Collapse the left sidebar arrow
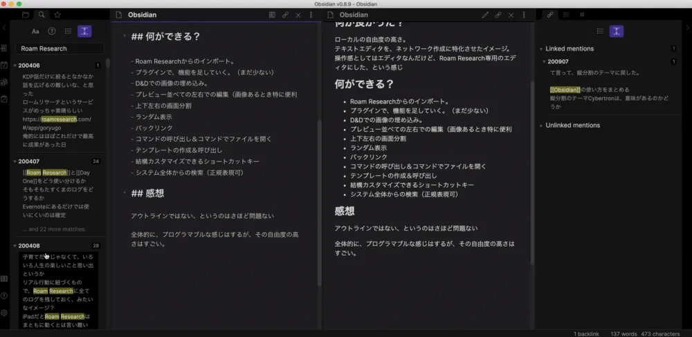This screenshot has width=692, height=337. (4, 28)
